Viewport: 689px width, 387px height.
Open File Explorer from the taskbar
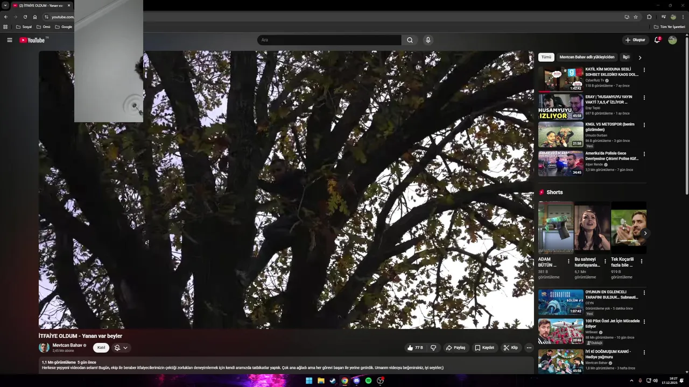coord(321,381)
